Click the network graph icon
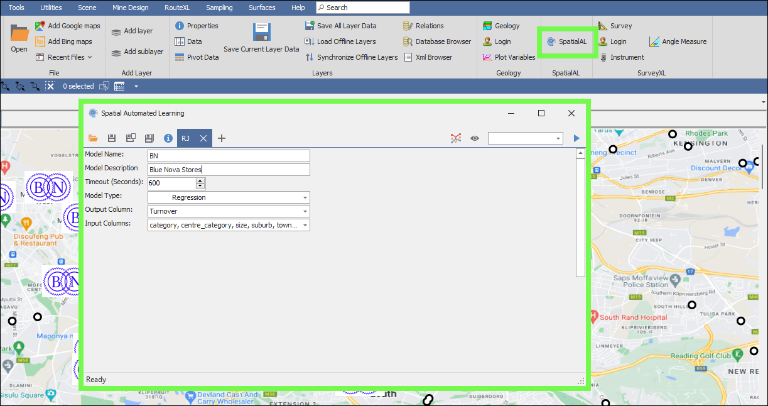 pos(456,138)
